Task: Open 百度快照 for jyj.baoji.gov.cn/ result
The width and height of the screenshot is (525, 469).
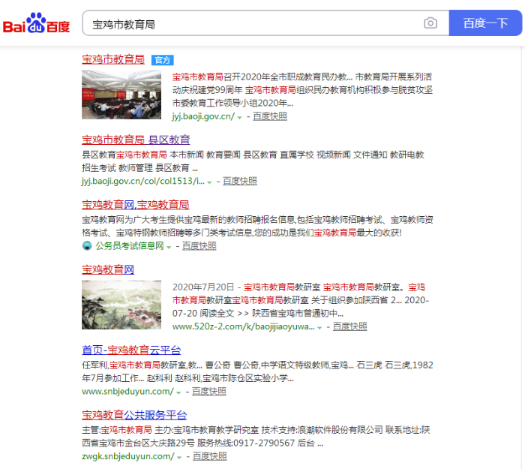Action: pyautogui.click(x=270, y=116)
